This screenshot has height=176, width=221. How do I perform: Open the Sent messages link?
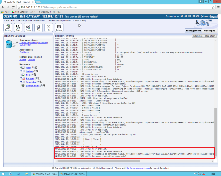click(x=28, y=75)
